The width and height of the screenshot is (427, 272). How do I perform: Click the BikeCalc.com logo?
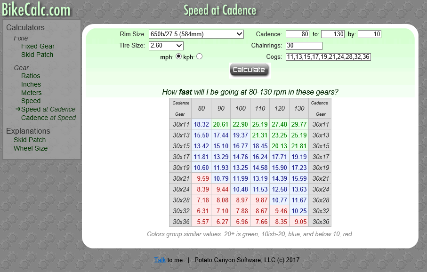[36, 10]
